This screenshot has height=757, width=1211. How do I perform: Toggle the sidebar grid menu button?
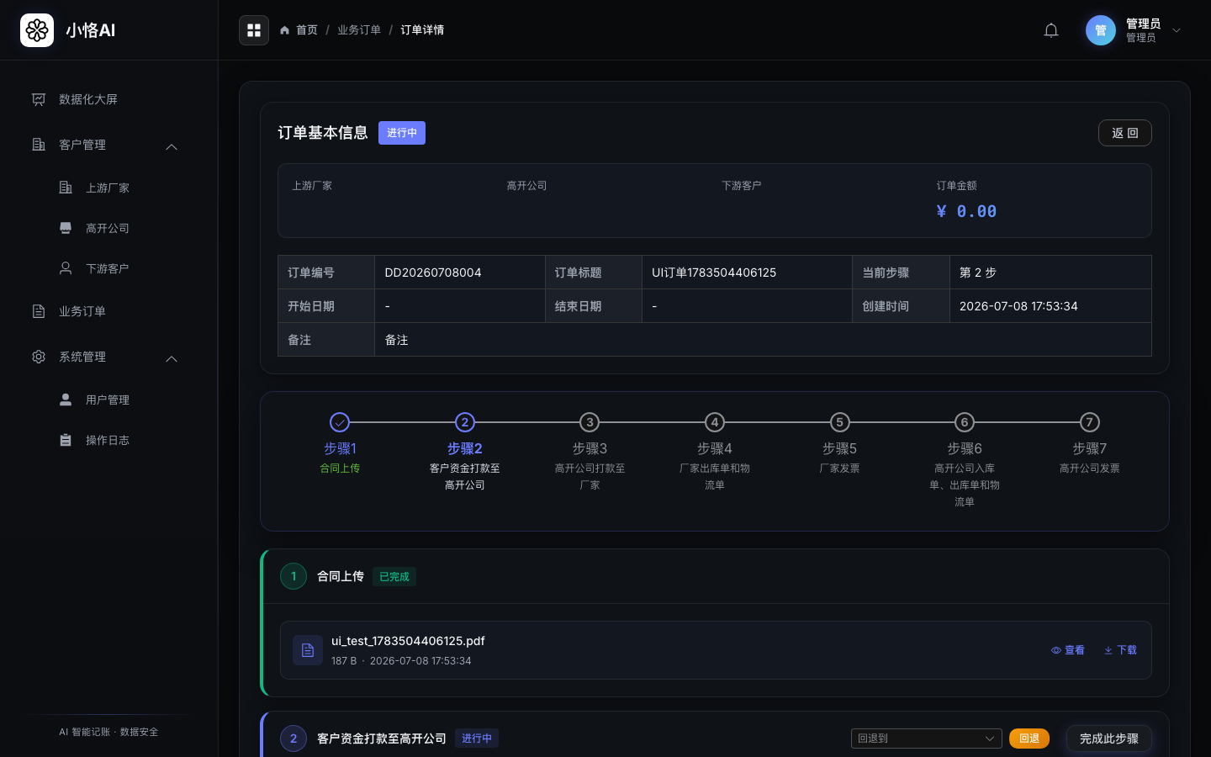pyautogui.click(x=254, y=30)
